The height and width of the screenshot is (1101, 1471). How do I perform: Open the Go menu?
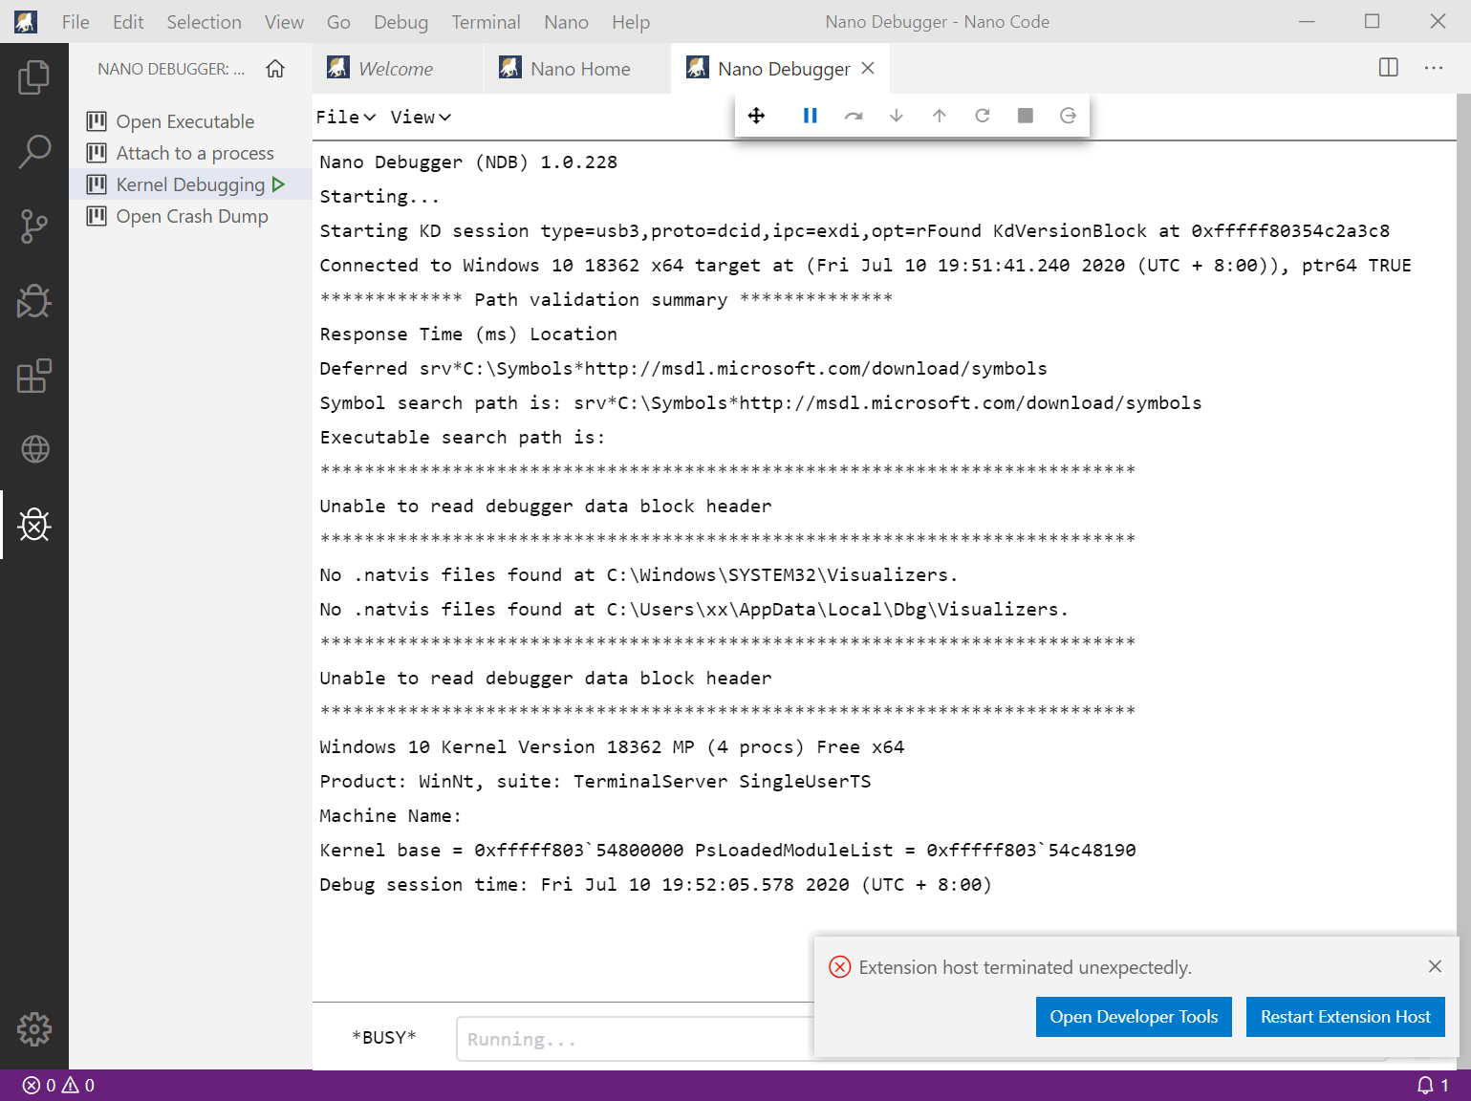click(x=338, y=22)
